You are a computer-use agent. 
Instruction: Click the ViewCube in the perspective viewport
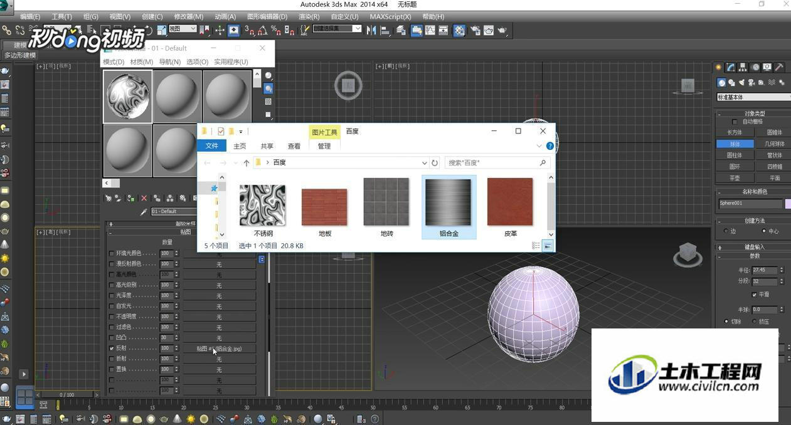(687, 253)
